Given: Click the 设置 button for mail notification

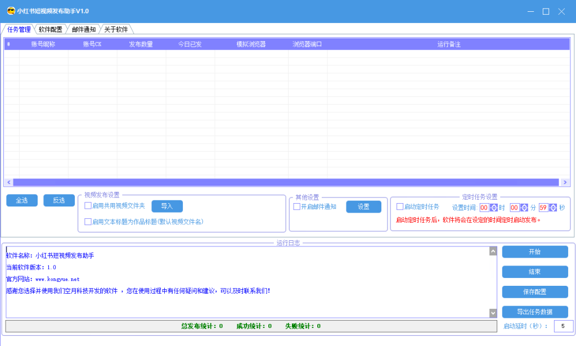Looking at the screenshot, I should pos(363,207).
